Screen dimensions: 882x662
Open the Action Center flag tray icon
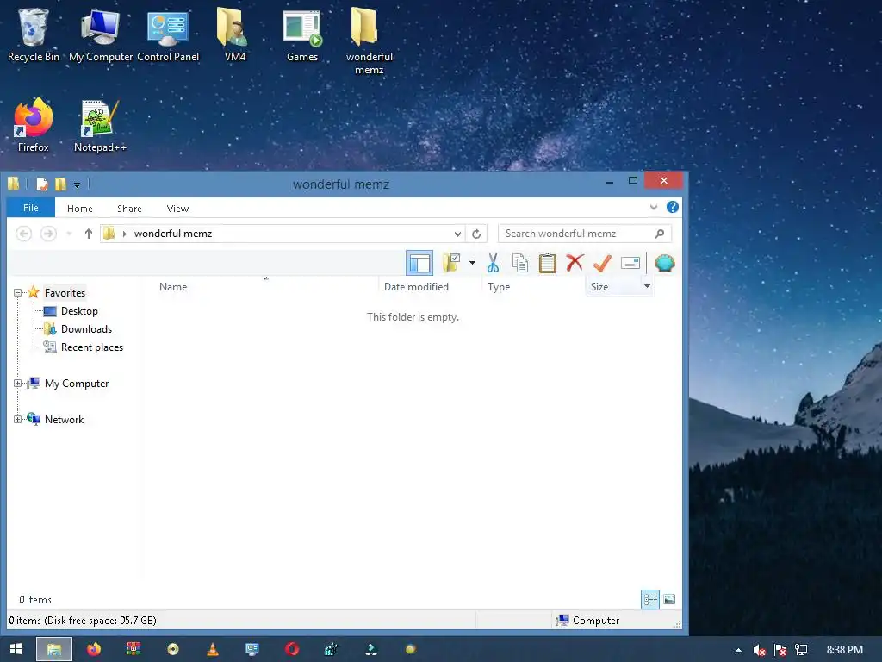(x=780, y=650)
